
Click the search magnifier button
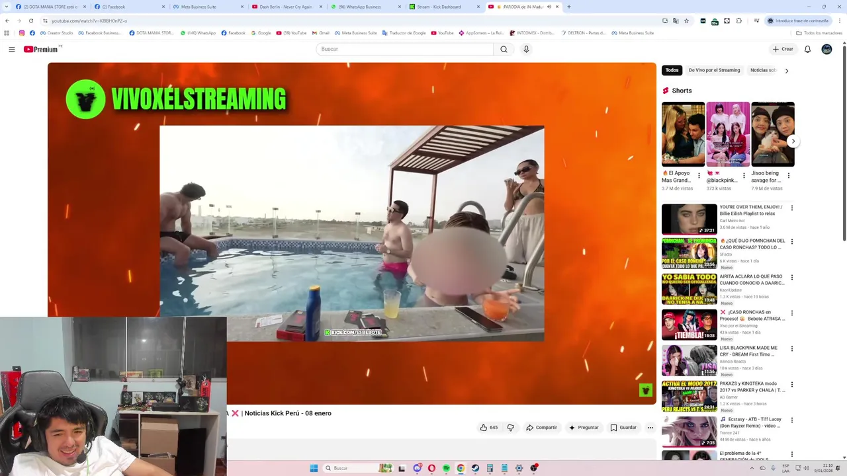[x=504, y=49]
